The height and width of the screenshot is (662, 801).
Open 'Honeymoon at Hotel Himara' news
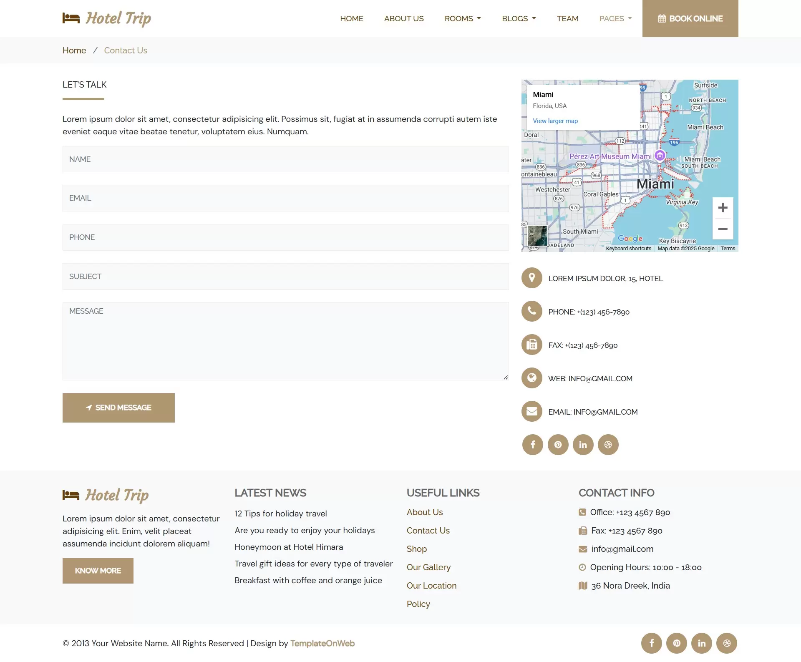click(289, 547)
